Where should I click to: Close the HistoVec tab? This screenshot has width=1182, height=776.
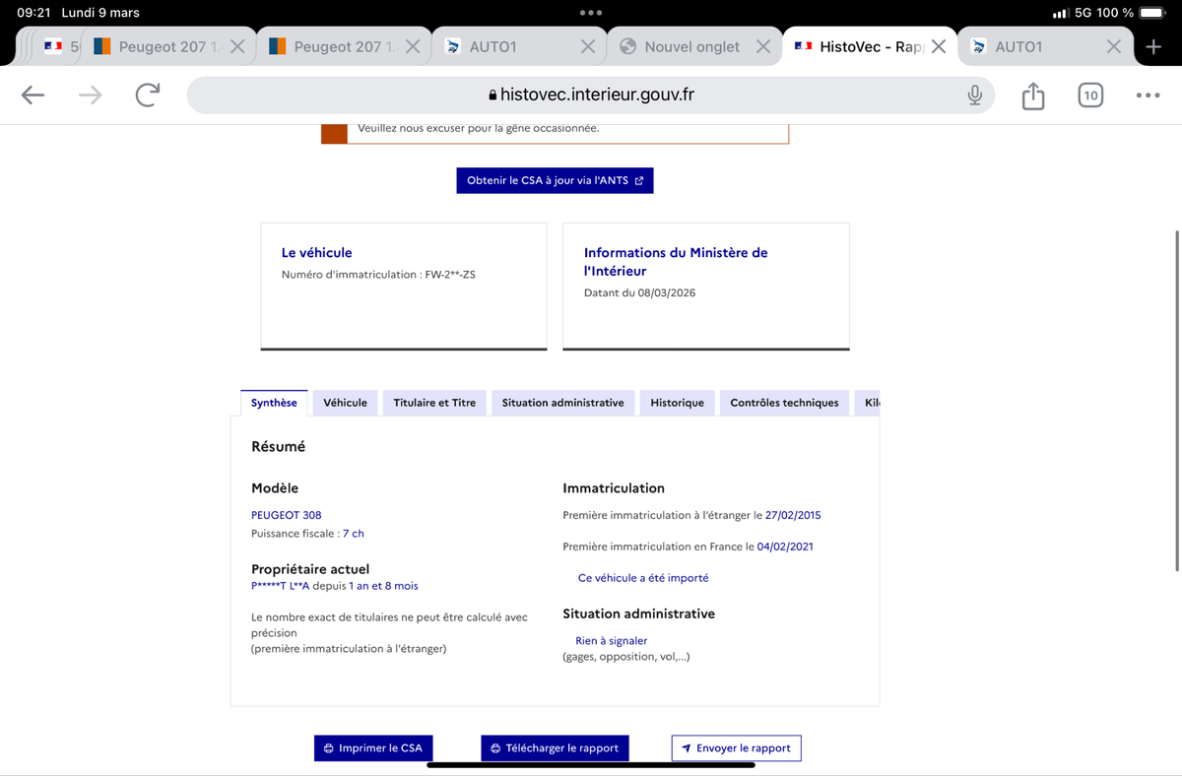(x=939, y=46)
